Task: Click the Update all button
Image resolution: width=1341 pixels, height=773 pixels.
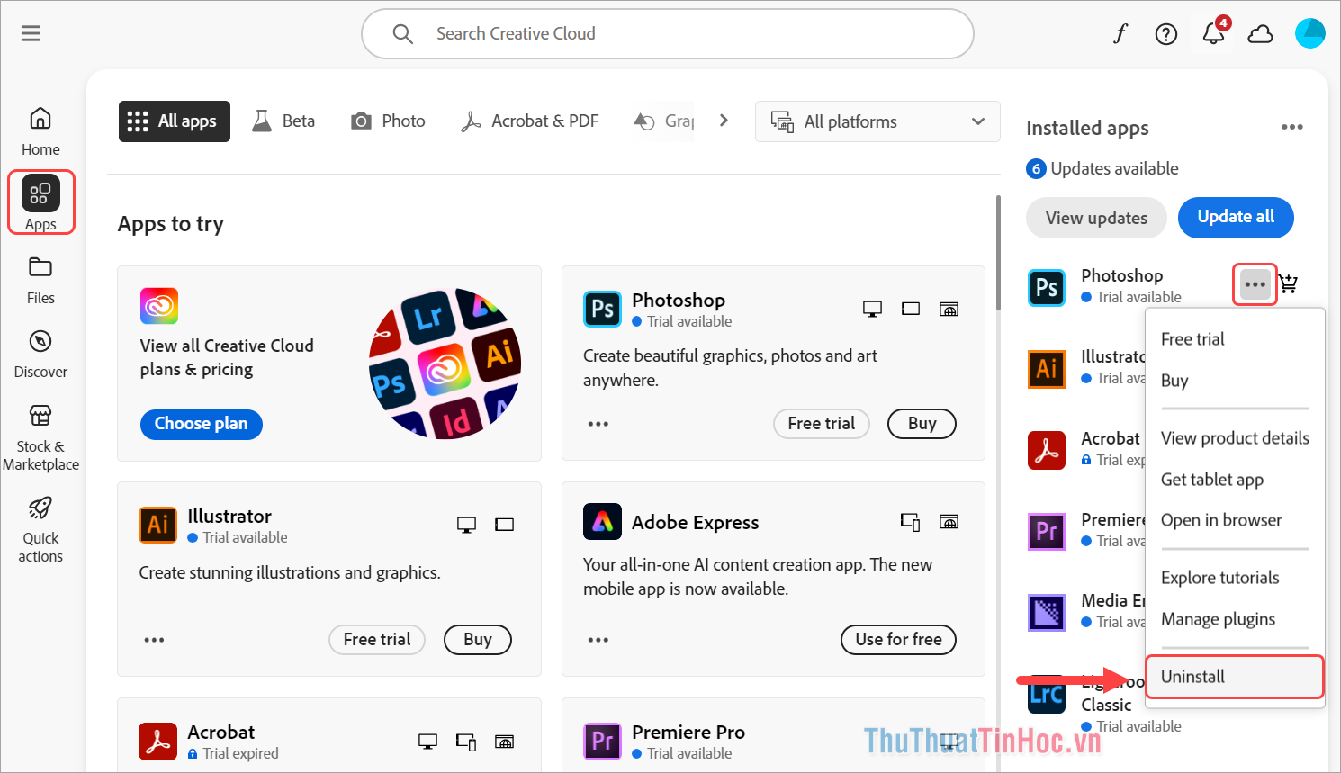Action: click(1236, 217)
